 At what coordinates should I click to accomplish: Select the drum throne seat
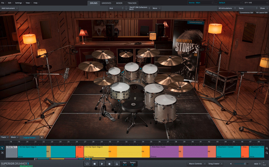coord(133,106)
